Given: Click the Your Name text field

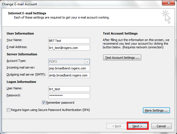Looking at the screenshot, I should (69, 41).
